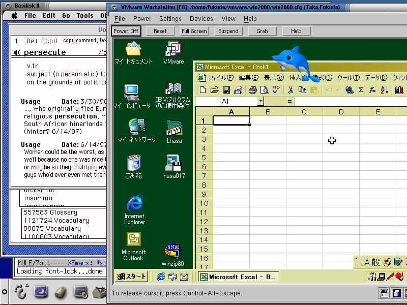Click the Save icon in Excel toolbar

click(x=226, y=90)
